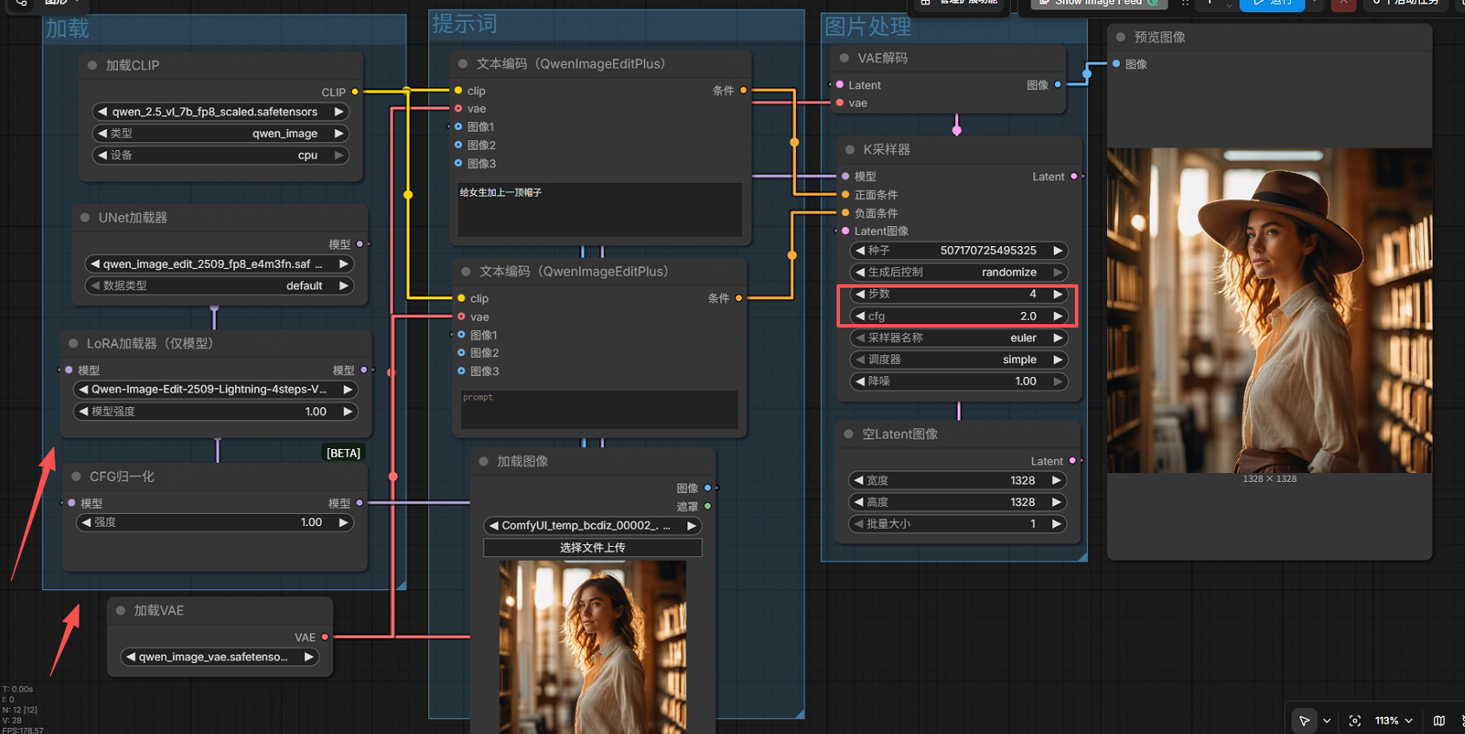Screen dimensions: 1465x734
Task: Collapse the CFG归一化 node via its title dot
Action: point(76,477)
